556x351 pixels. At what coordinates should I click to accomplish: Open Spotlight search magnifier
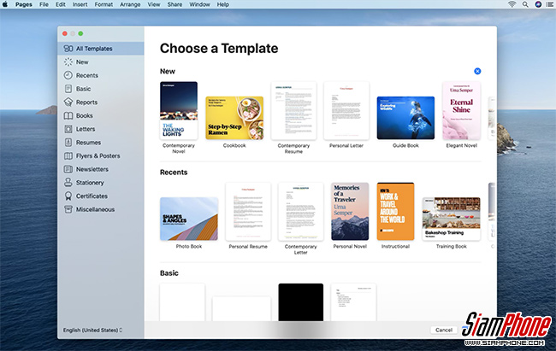point(525,4)
